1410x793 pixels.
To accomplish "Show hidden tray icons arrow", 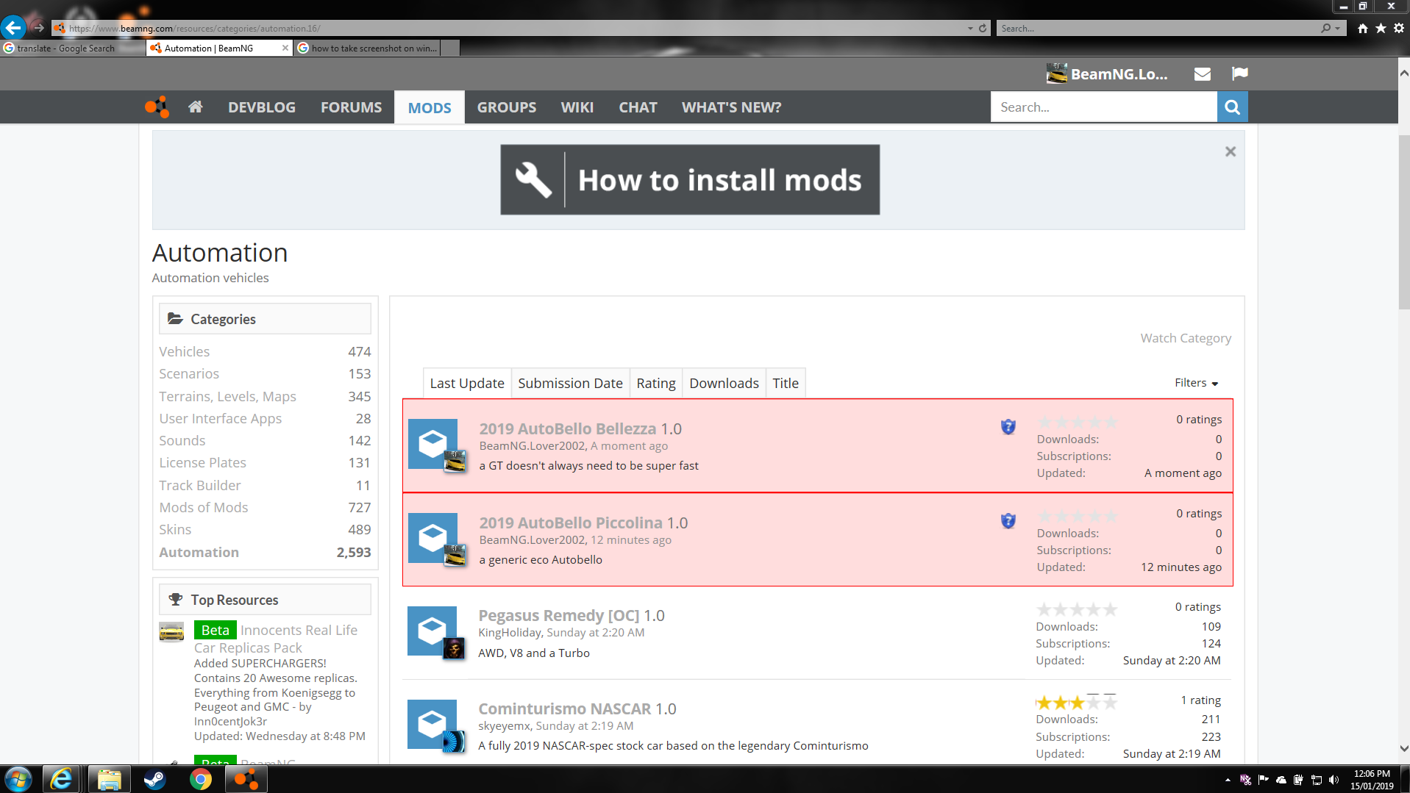I will click(1227, 780).
